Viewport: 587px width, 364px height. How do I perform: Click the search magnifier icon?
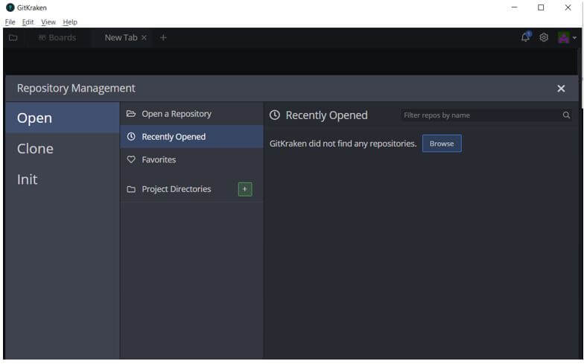point(566,115)
